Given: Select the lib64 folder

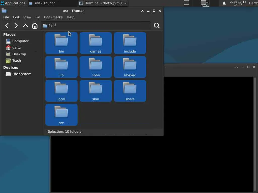Looking at the screenshot, I should (x=95, y=67).
